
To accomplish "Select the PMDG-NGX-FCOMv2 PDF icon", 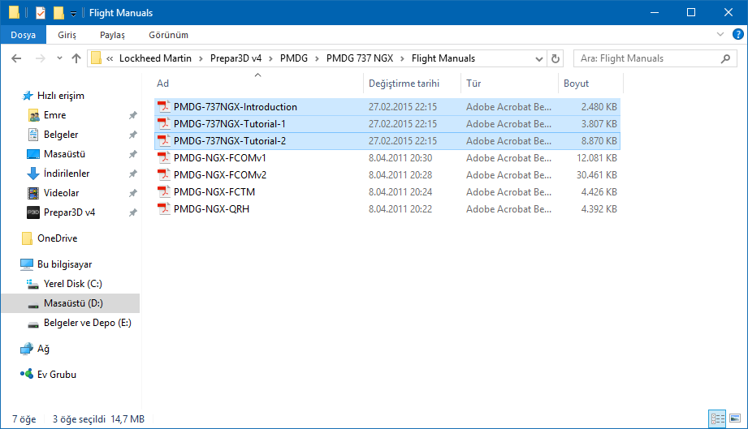I will [163, 174].
